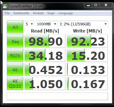Click the empty comment field at bottom

[57, 96]
